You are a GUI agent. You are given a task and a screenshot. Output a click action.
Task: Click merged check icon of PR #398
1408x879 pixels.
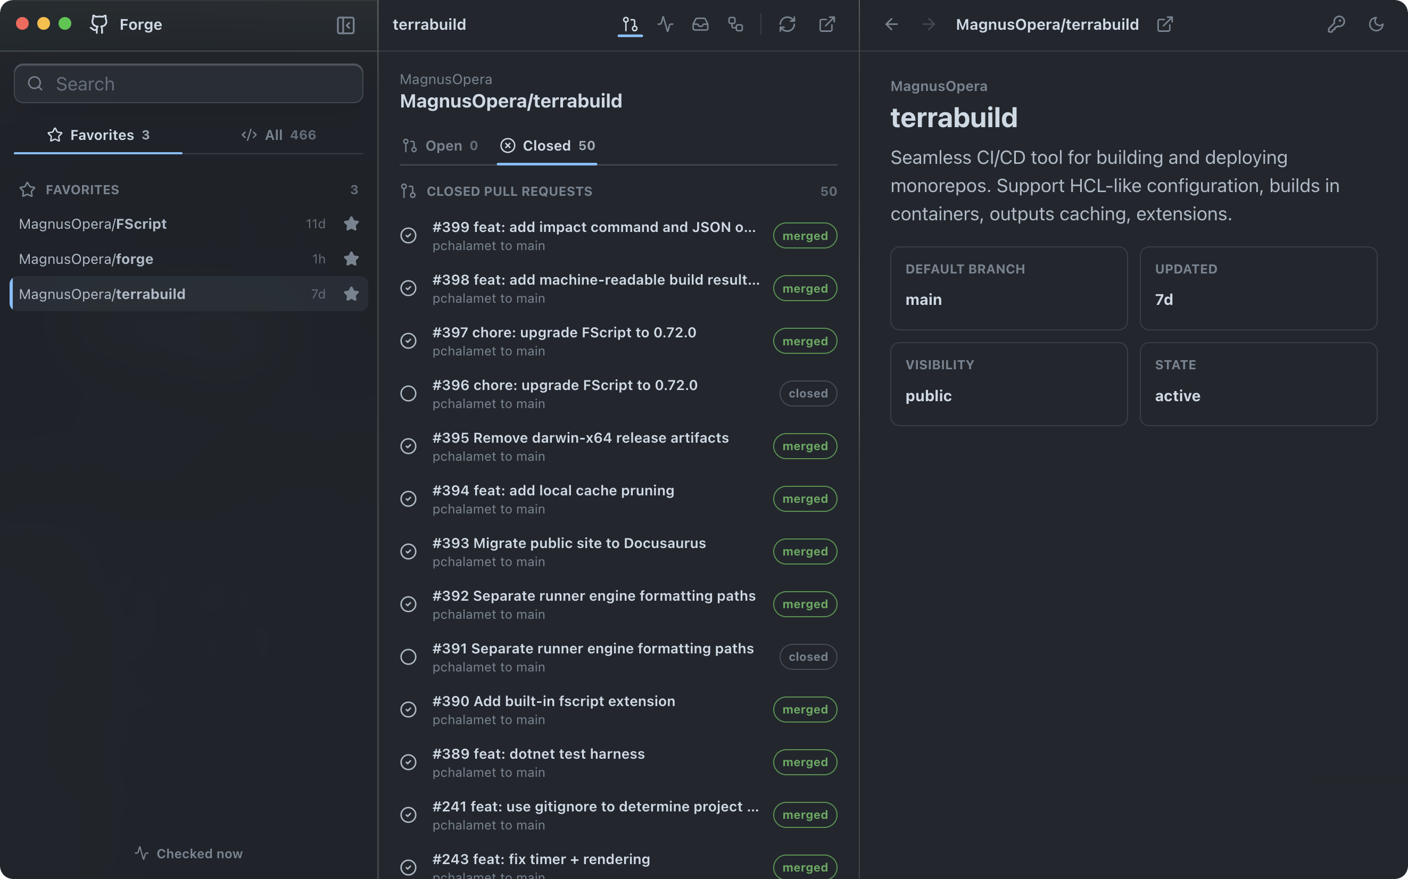[x=408, y=288]
